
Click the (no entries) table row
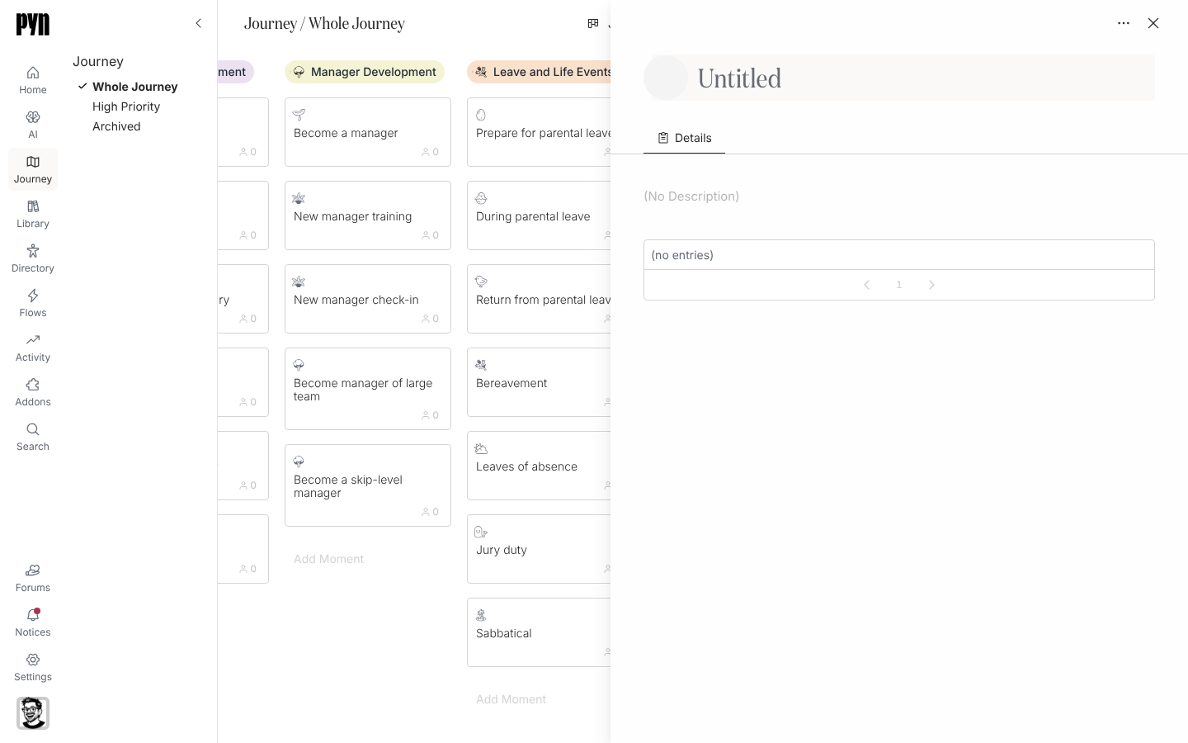point(899,255)
